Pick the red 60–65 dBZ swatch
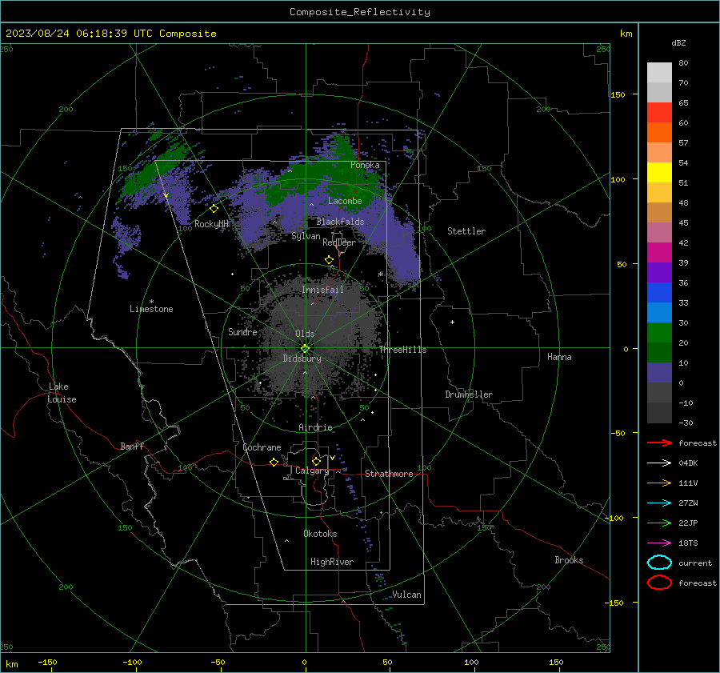This screenshot has width=720, height=673. (659, 113)
